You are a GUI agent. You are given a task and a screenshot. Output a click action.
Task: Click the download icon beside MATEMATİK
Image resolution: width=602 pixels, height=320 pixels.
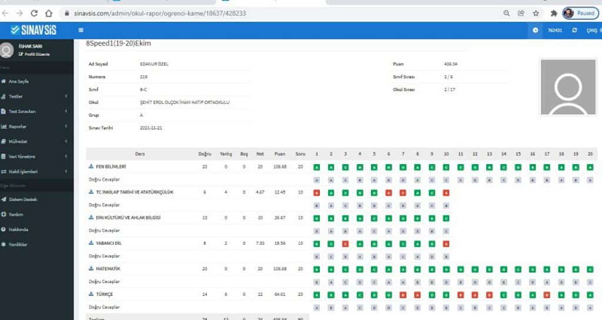click(x=91, y=268)
